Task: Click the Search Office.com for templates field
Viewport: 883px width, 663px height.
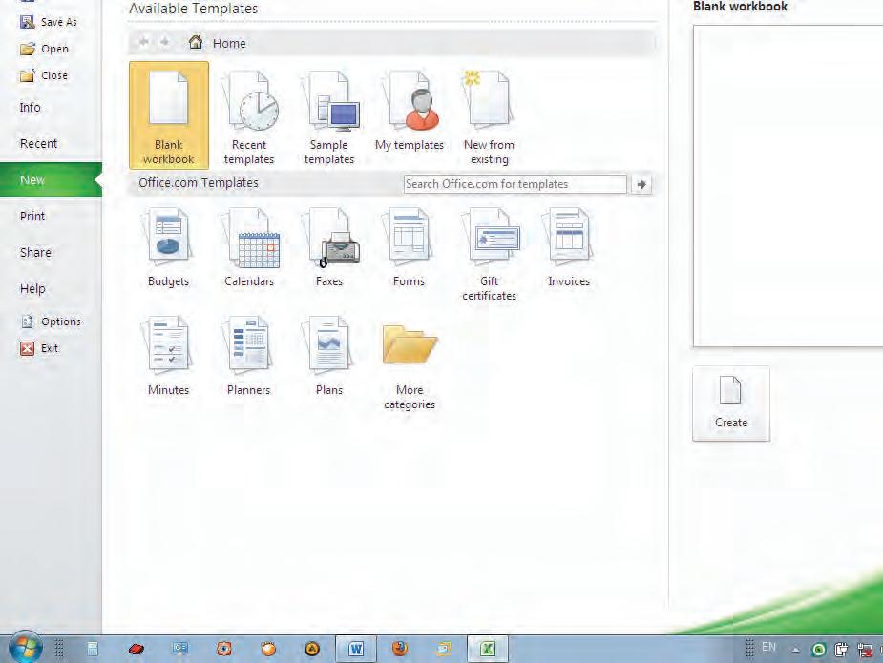Action: [515, 184]
